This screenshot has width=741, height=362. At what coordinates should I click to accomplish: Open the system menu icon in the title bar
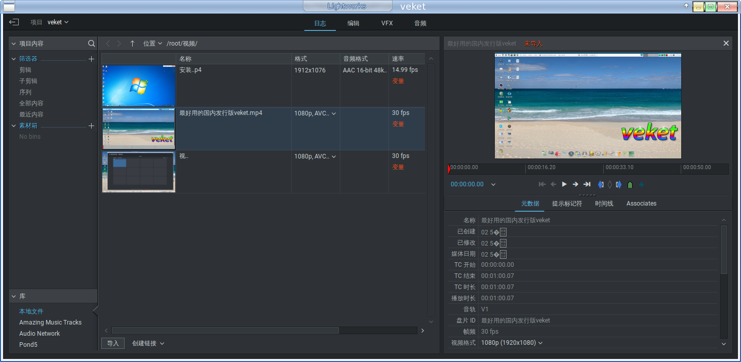point(9,7)
